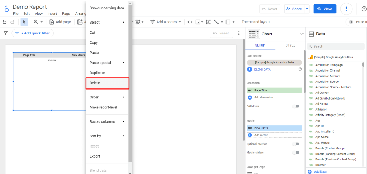Click the blend data help icon
Image resolution: width=367 pixels, height=174 pixels.
coord(300,69)
